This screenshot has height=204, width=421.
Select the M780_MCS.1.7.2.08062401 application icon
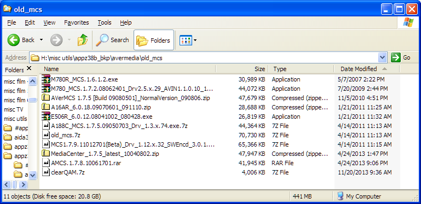click(x=46, y=89)
